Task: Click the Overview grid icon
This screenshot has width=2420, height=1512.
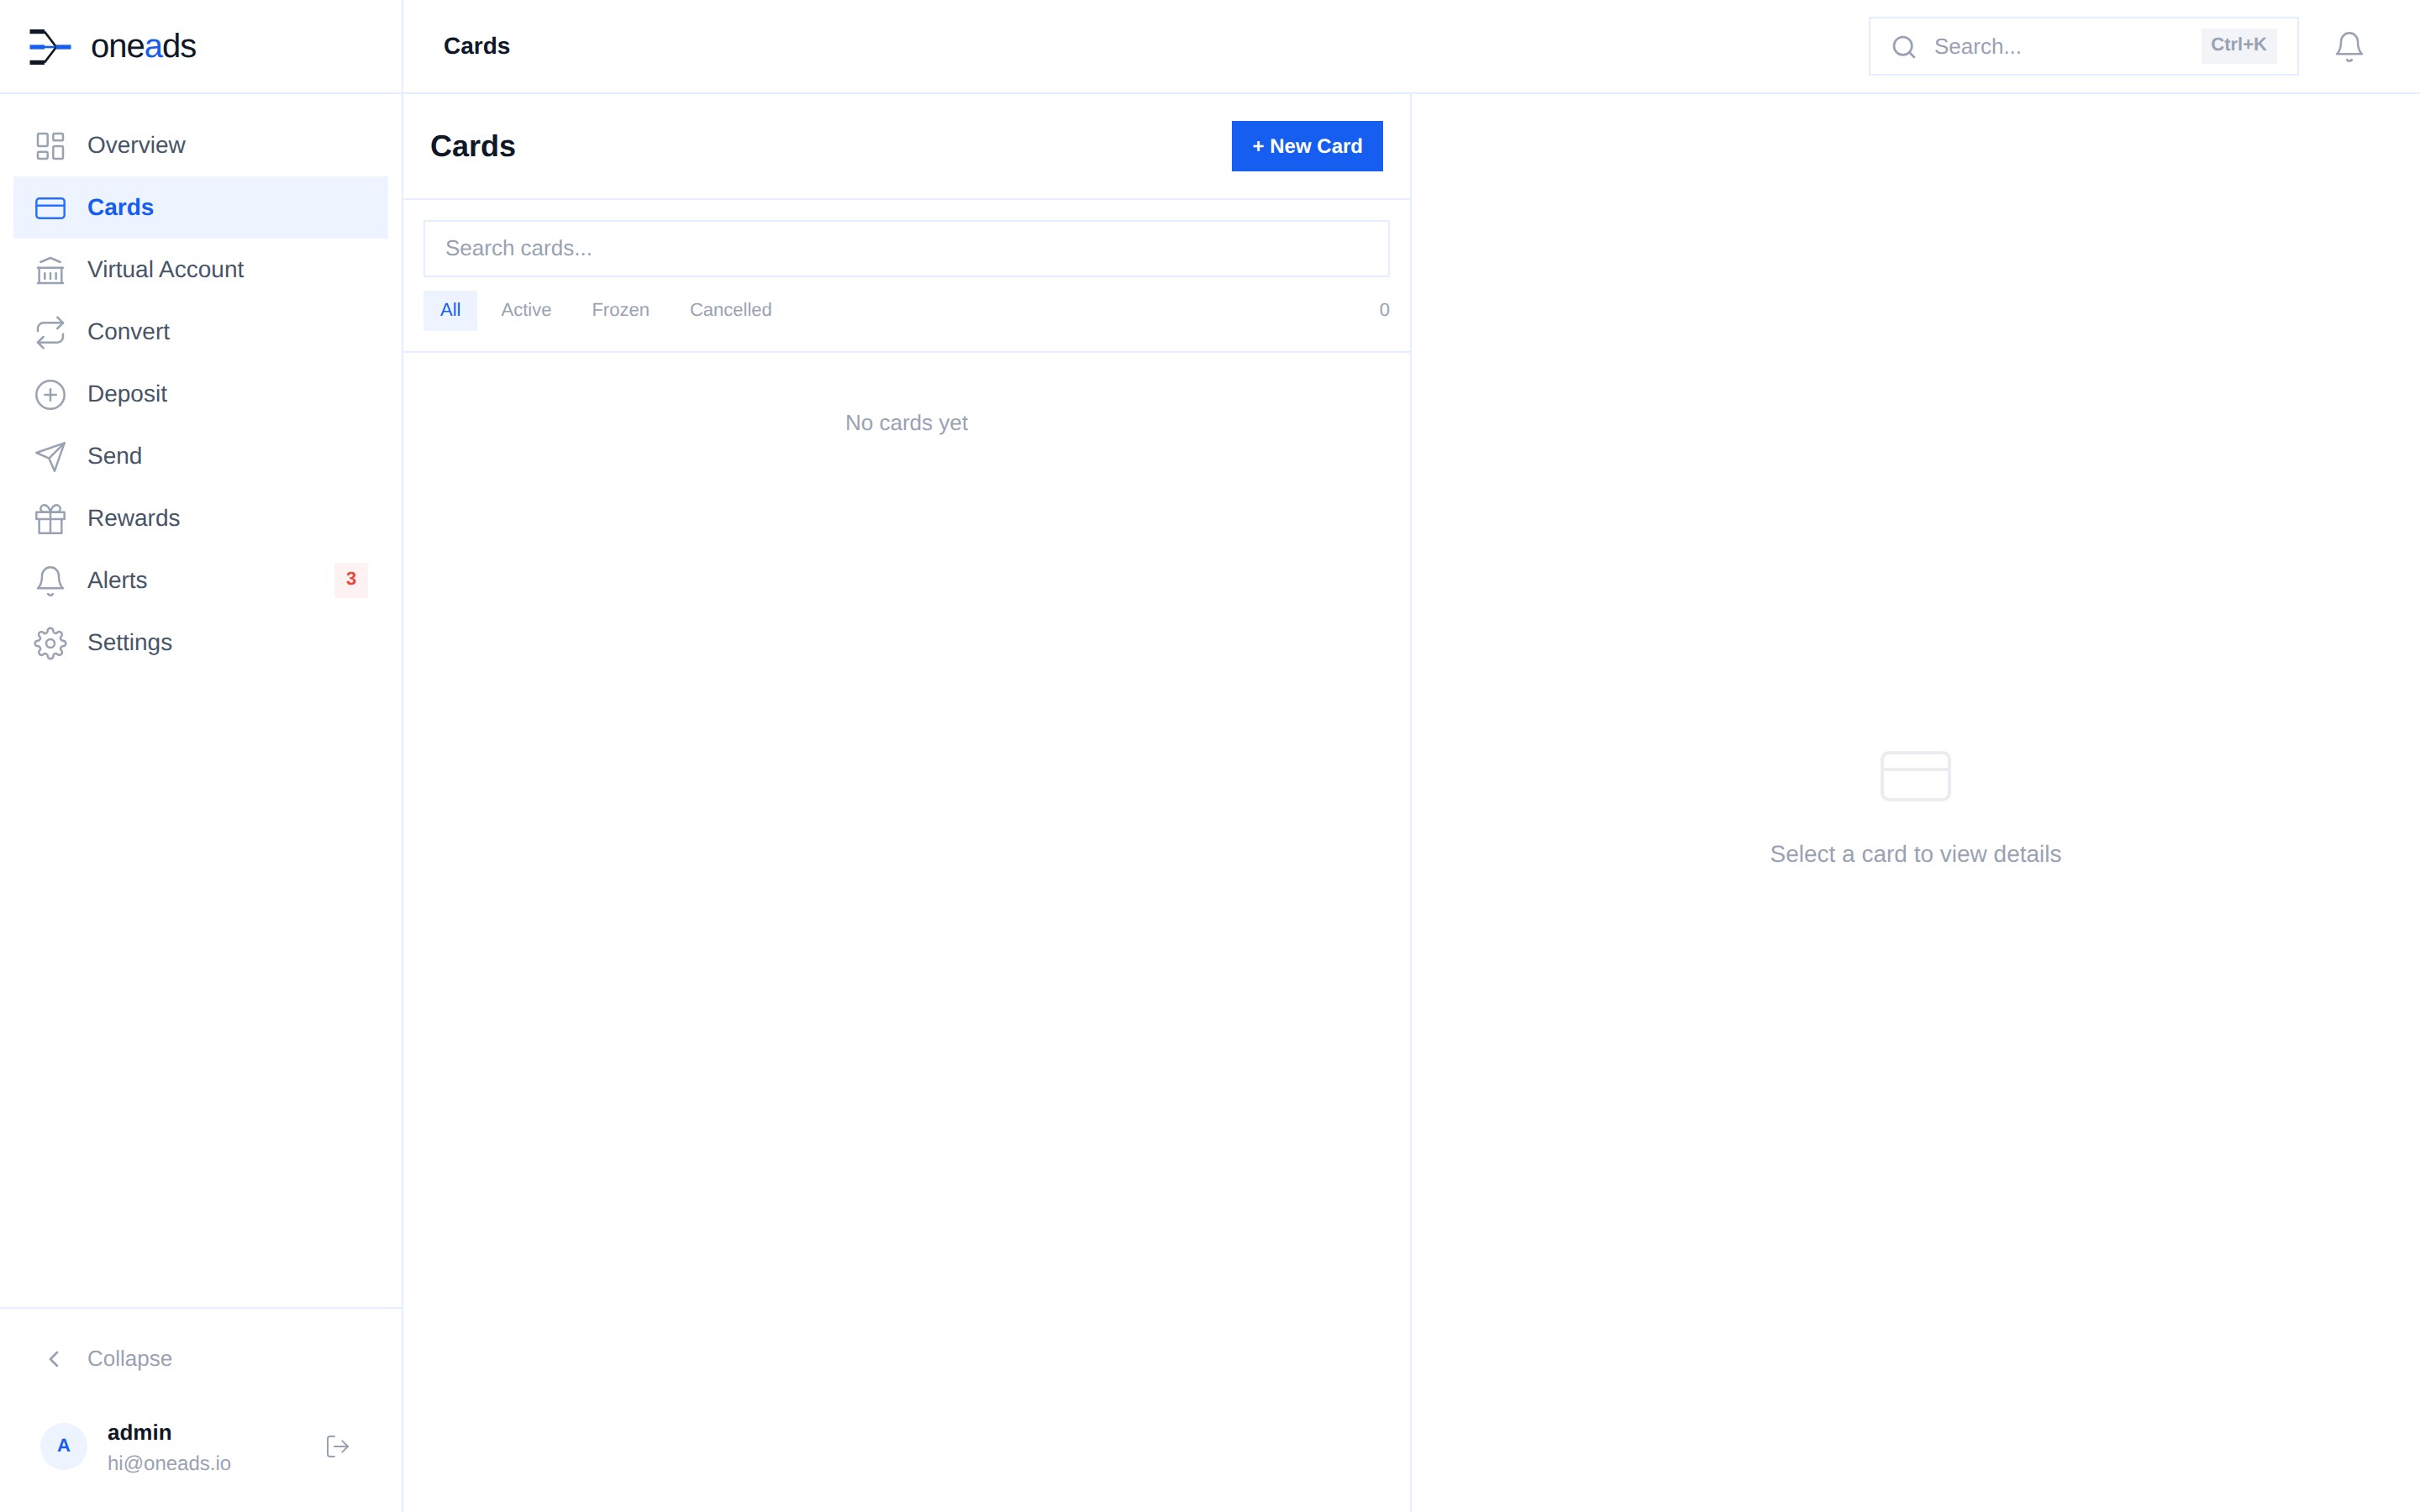Action: (50, 146)
